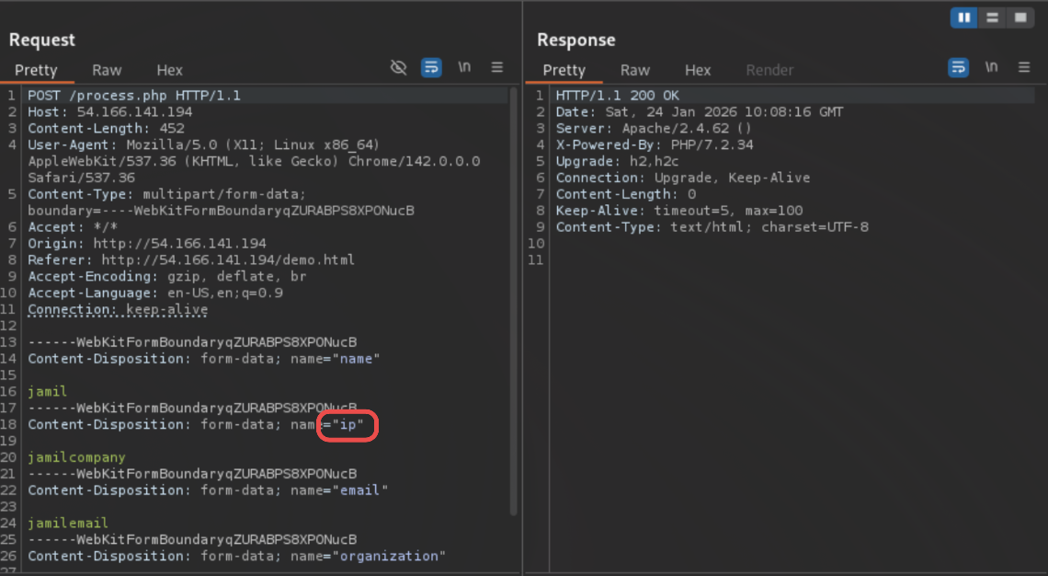Image resolution: width=1048 pixels, height=576 pixels.
Task: Select the side-by-side layout icon
Action: coord(964,17)
